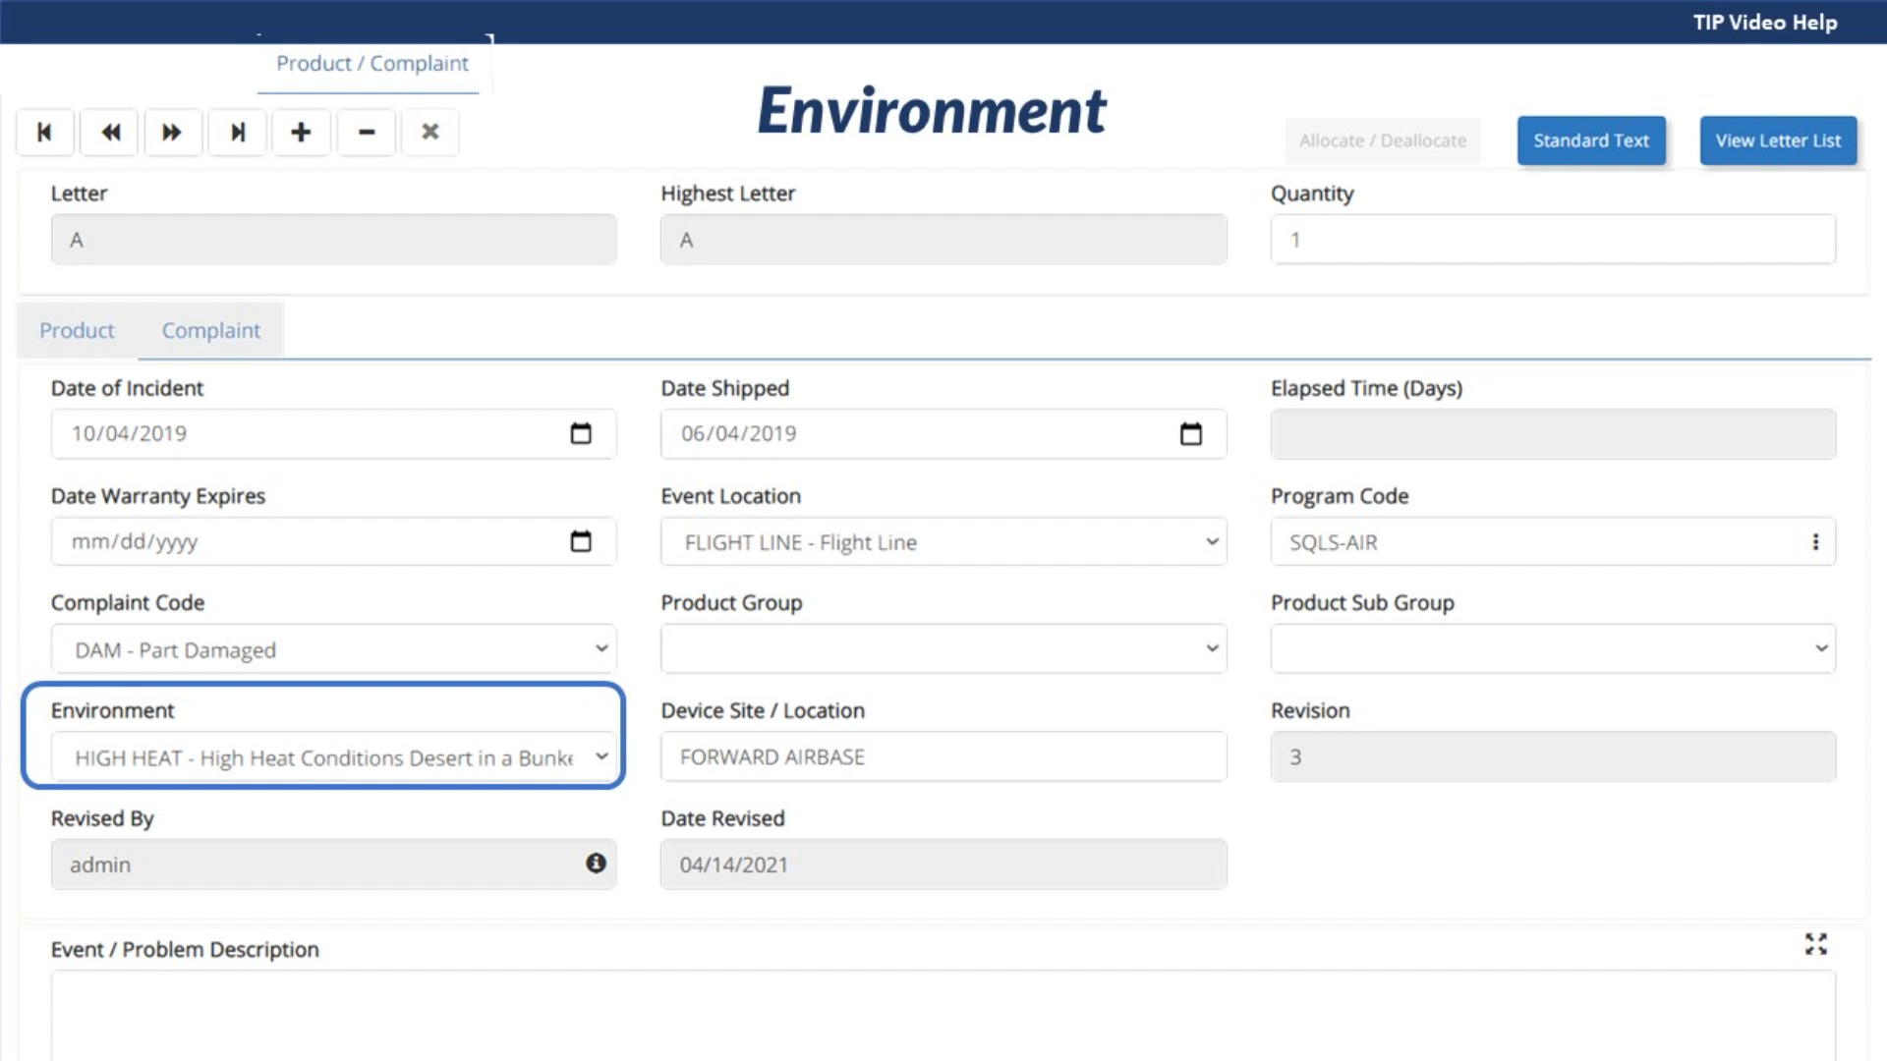Click the previous record double-arrow icon
The width and height of the screenshot is (1887, 1061).
tap(110, 133)
